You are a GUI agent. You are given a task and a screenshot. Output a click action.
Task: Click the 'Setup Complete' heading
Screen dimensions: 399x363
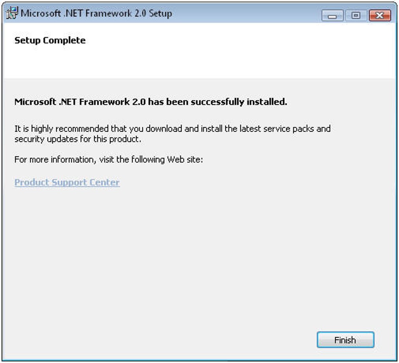click(x=50, y=40)
